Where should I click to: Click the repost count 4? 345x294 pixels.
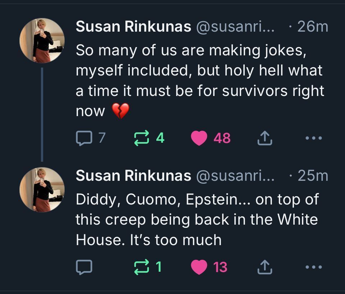coord(160,138)
